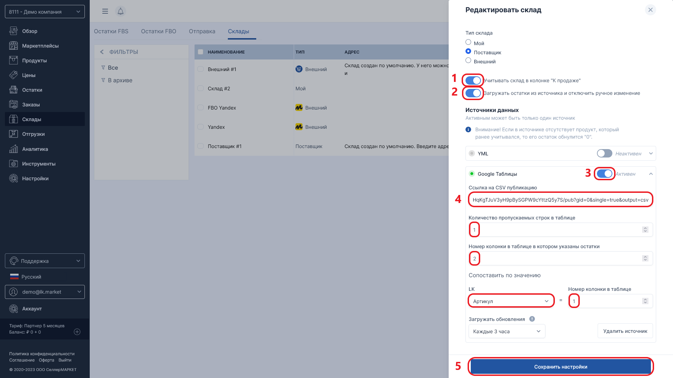Click the Yandex Market icon in FBO Yandex row

(x=299, y=107)
